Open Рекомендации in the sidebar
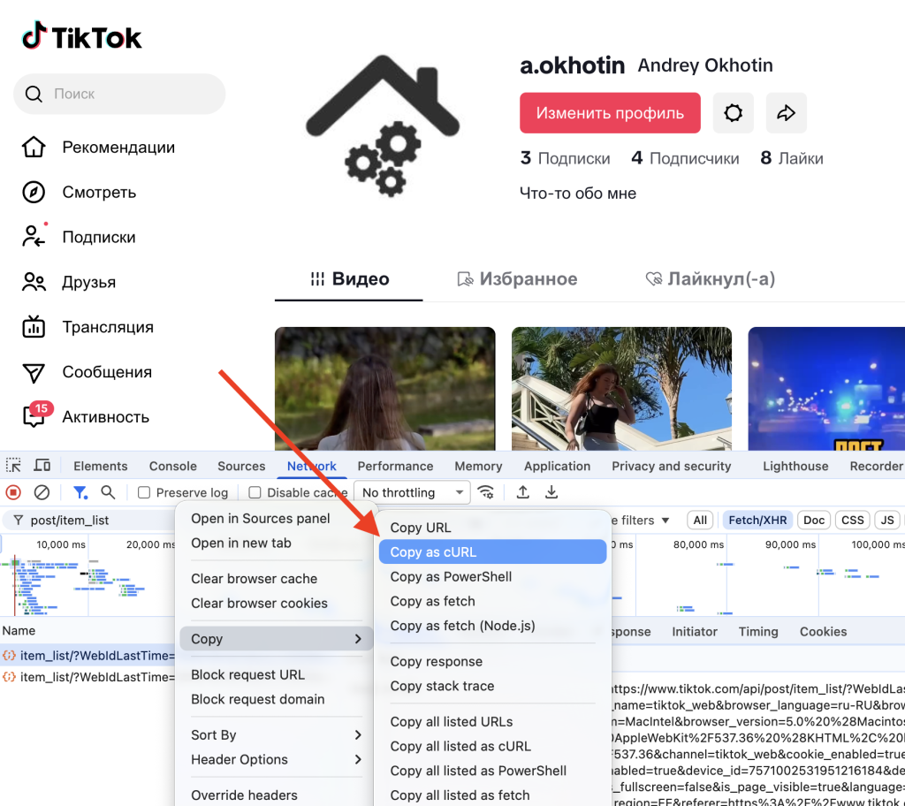This screenshot has width=905, height=806. point(118,148)
